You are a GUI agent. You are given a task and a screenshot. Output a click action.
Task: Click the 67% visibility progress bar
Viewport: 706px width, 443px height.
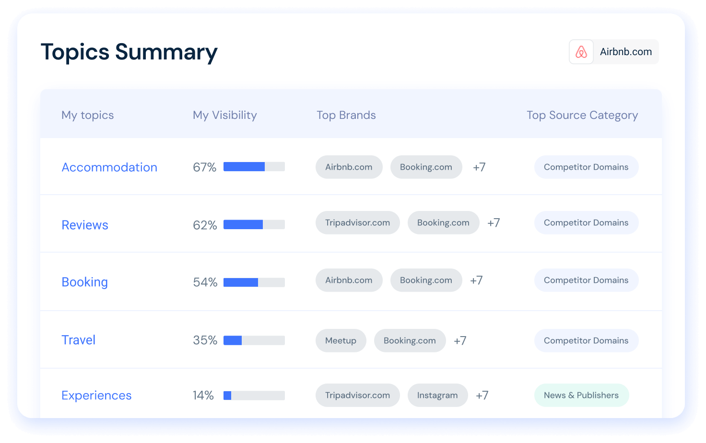point(254,167)
